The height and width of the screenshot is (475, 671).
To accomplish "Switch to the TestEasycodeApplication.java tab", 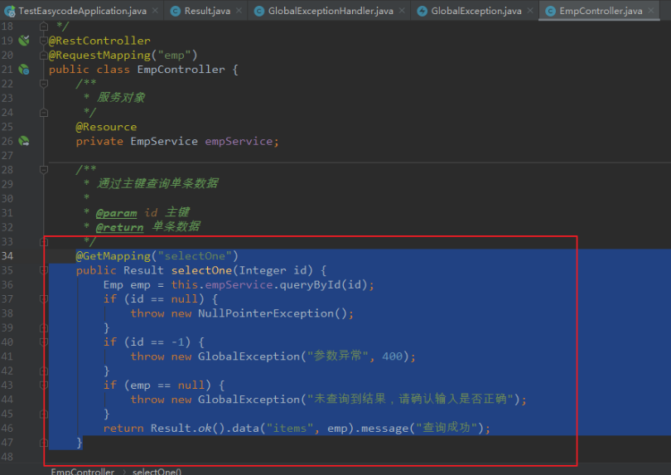I will point(81,11).
